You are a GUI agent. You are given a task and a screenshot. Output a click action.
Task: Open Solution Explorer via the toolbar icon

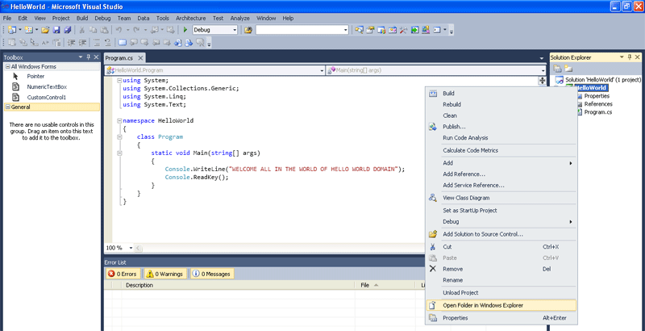point(359,30)
